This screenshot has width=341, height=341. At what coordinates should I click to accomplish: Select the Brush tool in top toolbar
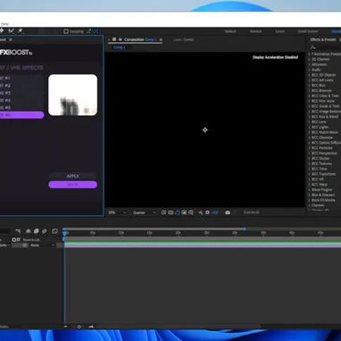[x=12, y=31]
